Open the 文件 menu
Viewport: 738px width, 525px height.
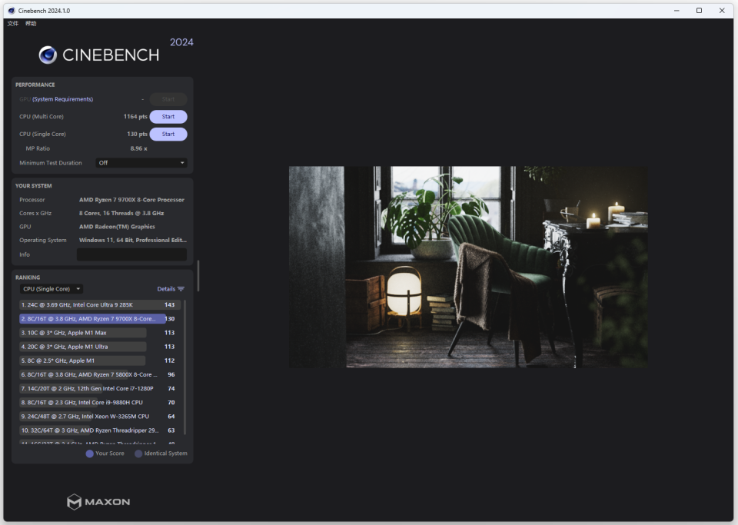pos(13,24)
